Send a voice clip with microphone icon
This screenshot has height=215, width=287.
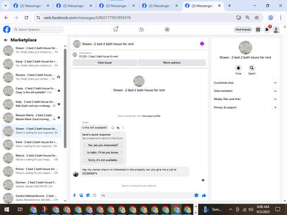(75, 196)
